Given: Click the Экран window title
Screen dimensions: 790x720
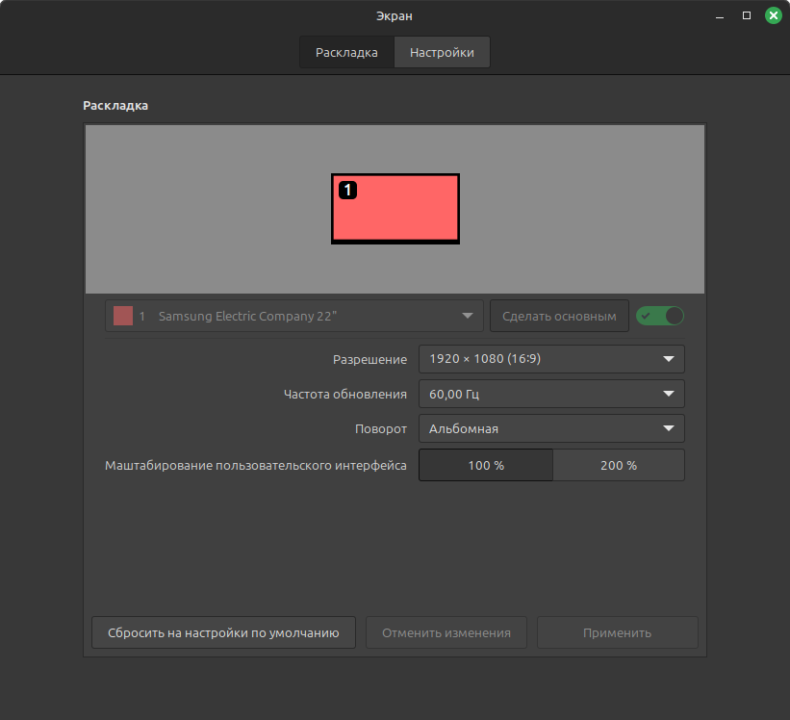Looking at the screenshot, I should coord(395,16).
